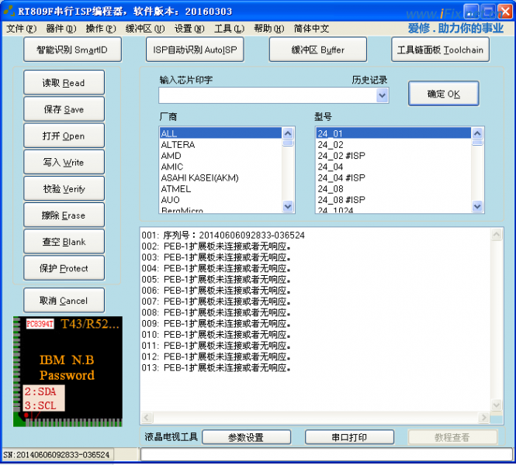Open the 操作(P) menu
This screenshot has height=465, width=516.
coord(101,29)
